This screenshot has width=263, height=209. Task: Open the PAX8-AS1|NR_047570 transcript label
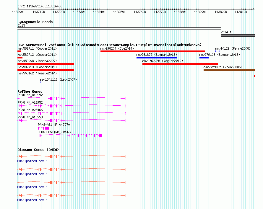point(54,125)
